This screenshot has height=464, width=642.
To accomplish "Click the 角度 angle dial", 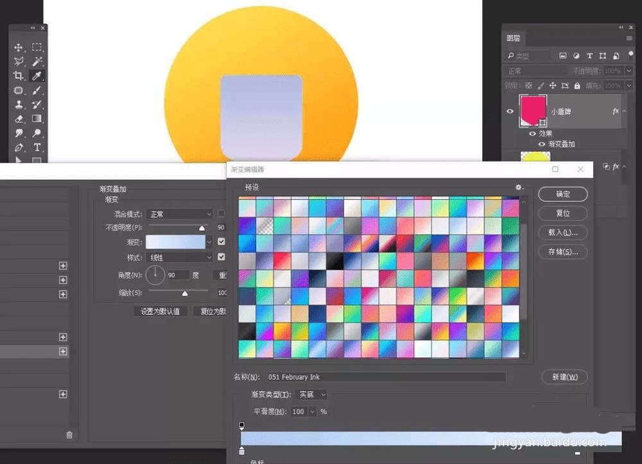I will [x=155, y=275].
